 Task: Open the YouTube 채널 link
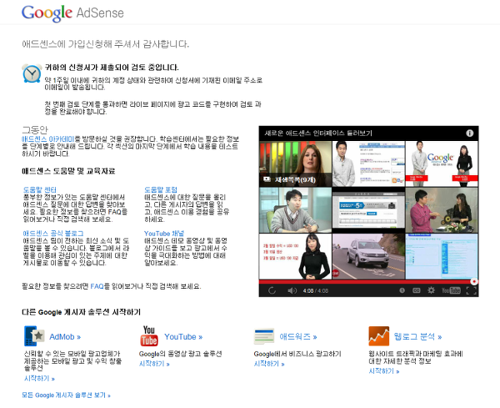click(164, 234)
